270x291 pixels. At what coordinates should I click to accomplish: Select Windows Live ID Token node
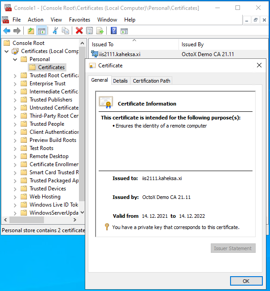coord(54,205)
